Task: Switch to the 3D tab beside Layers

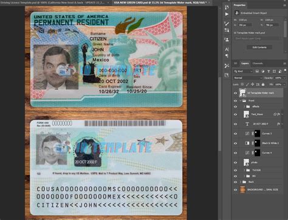Action: pos(236,63)
